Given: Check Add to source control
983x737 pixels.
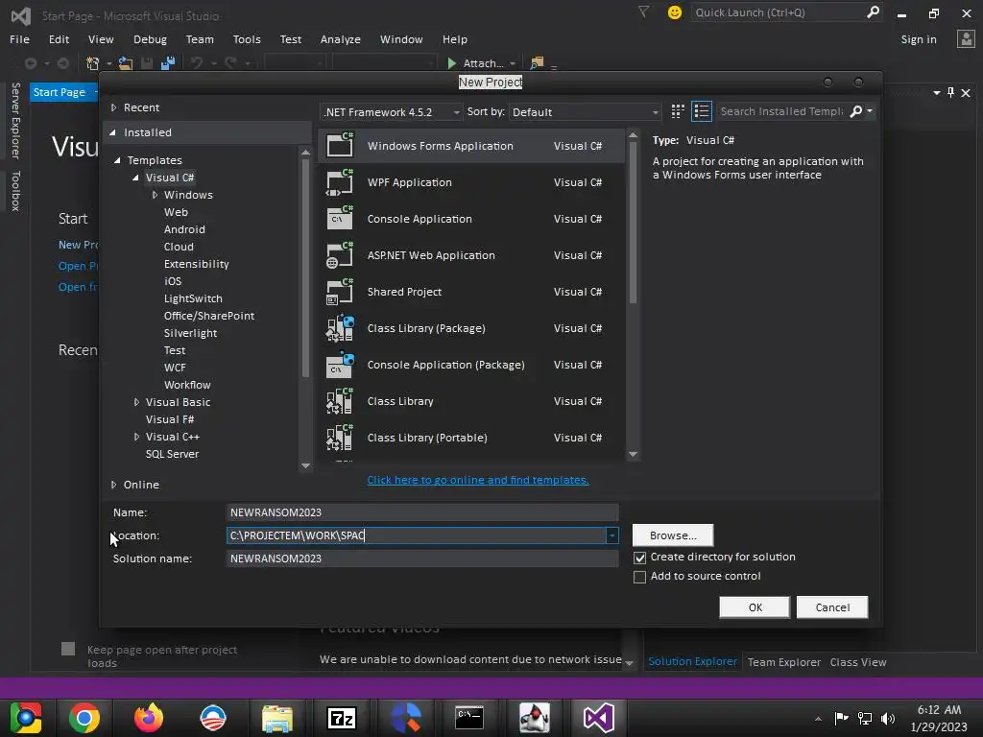Looking at the screenshot, I should coord(639,577).
